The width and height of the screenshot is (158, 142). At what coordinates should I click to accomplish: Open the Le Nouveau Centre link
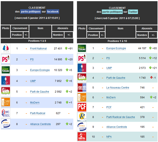(x=118, y=88)
